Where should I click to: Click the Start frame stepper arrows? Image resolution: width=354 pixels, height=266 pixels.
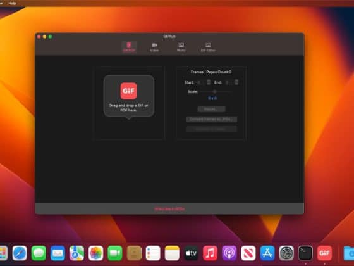click(209, 82)
